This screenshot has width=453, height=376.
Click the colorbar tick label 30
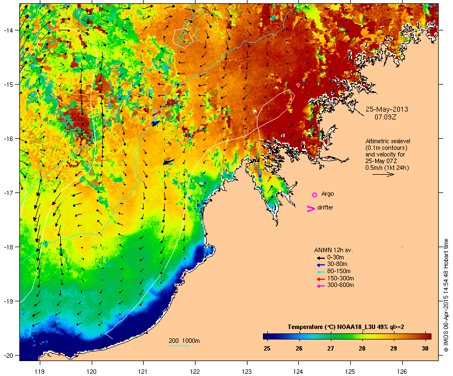(425, 348)
